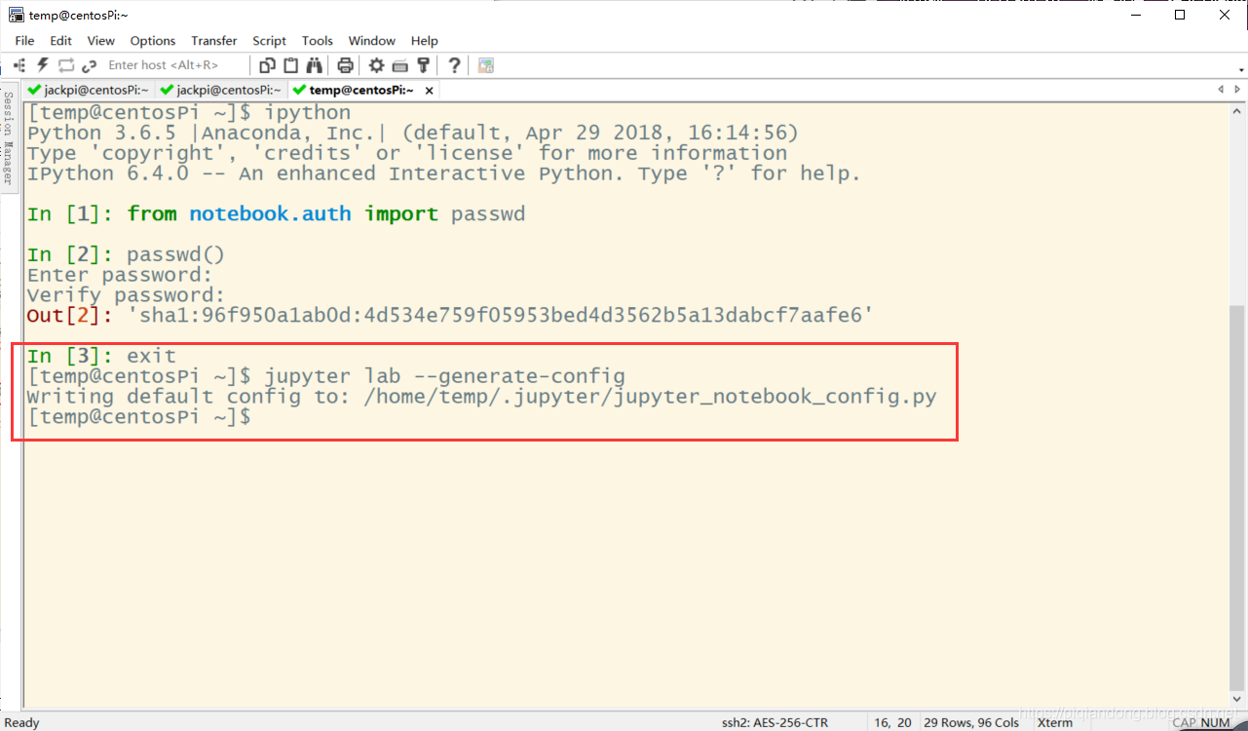Click the 'jupyter lab --generate-config' command
The height and width of the screenshot is (731, 1248).
pos(444,376)
